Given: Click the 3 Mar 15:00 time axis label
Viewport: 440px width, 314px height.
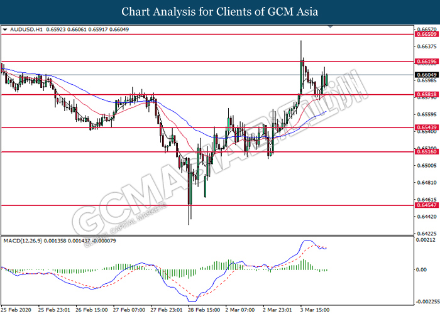Looking at the screenshot, I should [x=314, y=310].
